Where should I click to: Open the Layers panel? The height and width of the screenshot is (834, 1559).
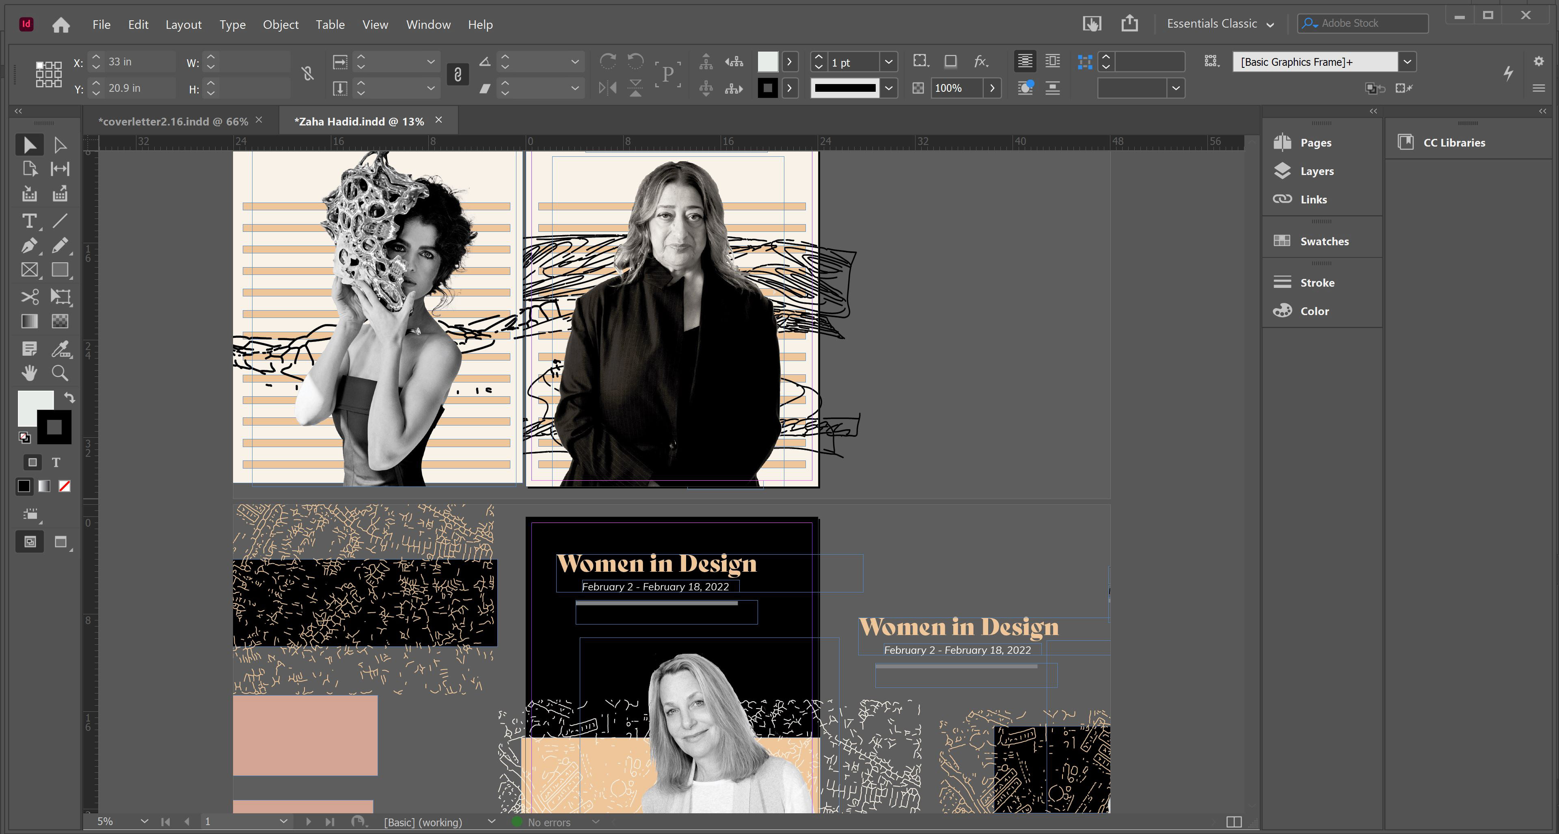pyautogui.click(x=1316, y=171)
